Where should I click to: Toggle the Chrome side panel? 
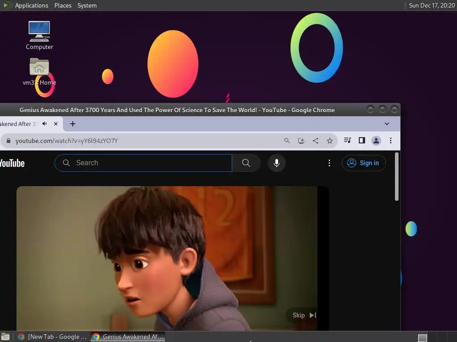[361, 140]
